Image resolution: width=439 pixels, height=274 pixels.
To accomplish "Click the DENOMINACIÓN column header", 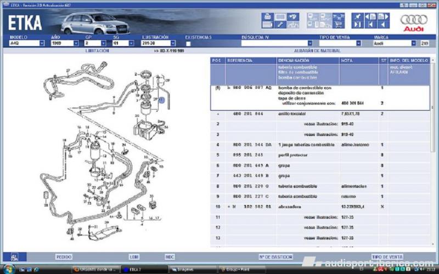I will pos(308,61).
